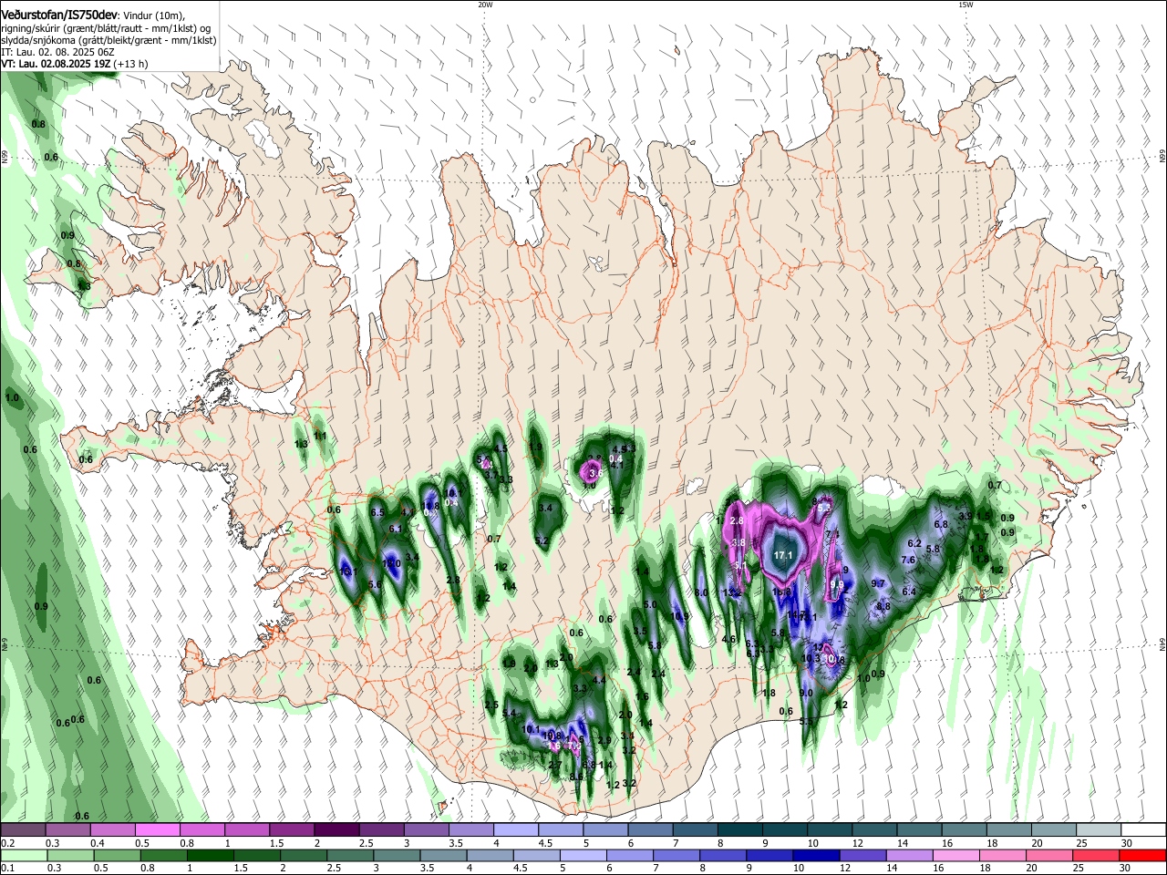This screenshot has height=875, width=1167.
Task: Select the 8.6 precipitation value
Action: pos(576,777)
